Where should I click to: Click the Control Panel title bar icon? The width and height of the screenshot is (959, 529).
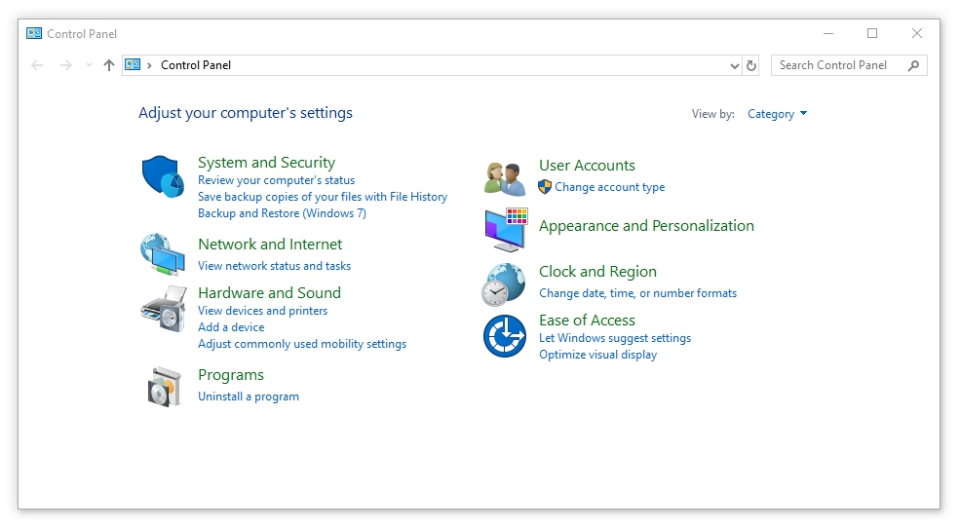click(x=34, y=34)
